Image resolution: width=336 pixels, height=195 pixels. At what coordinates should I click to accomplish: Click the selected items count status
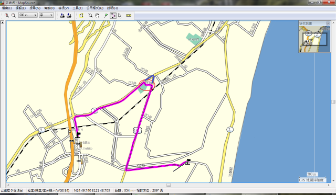pyautogui.click(x=12, y=190)
